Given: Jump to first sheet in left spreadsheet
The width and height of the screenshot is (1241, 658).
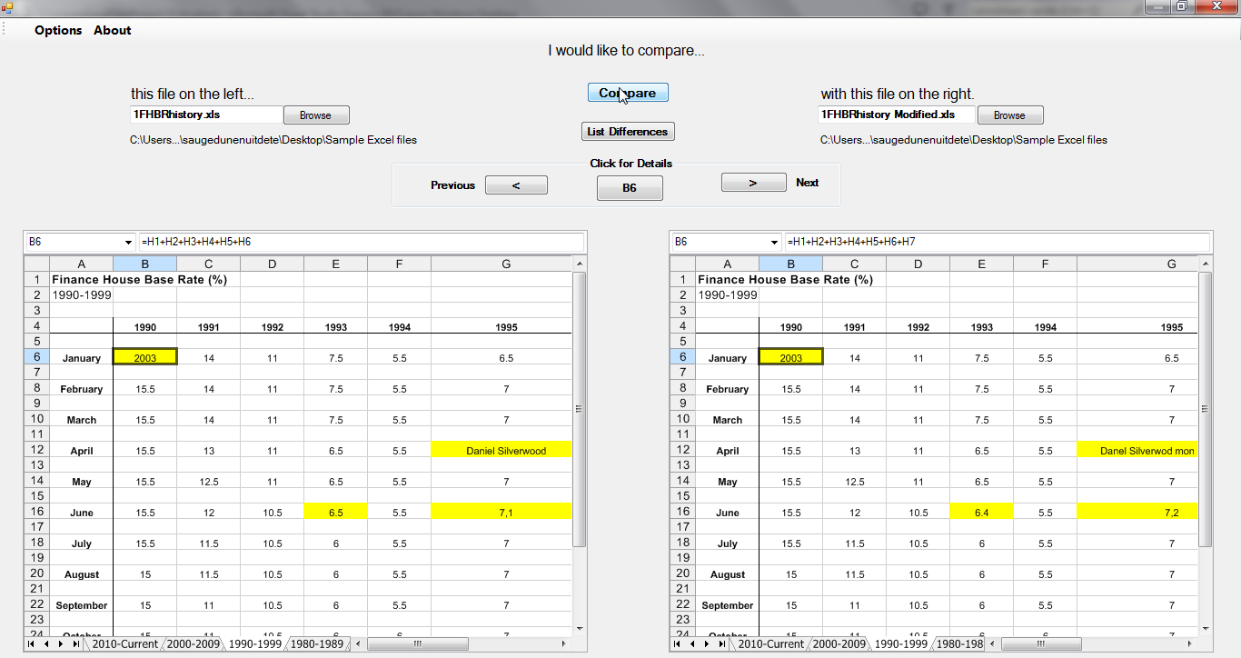Looking at the screenshot, I should coord(32,643).
